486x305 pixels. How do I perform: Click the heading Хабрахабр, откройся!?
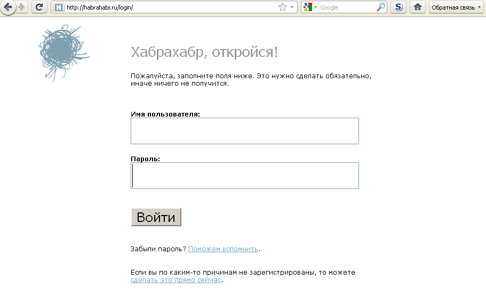[x=204, y=52]
